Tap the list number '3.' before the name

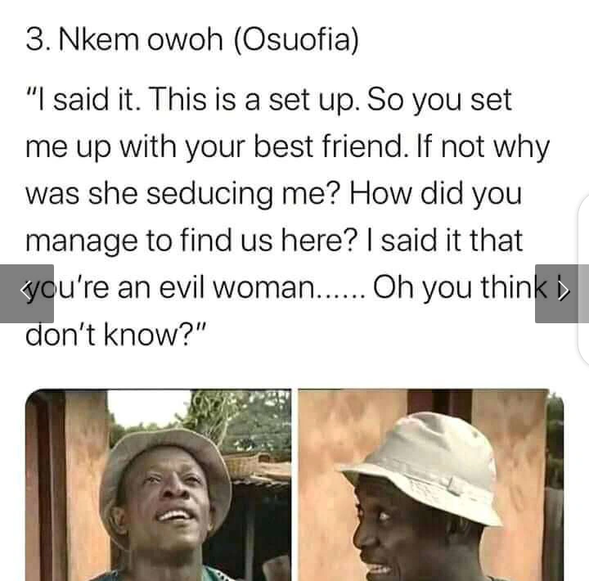(38, 40)
